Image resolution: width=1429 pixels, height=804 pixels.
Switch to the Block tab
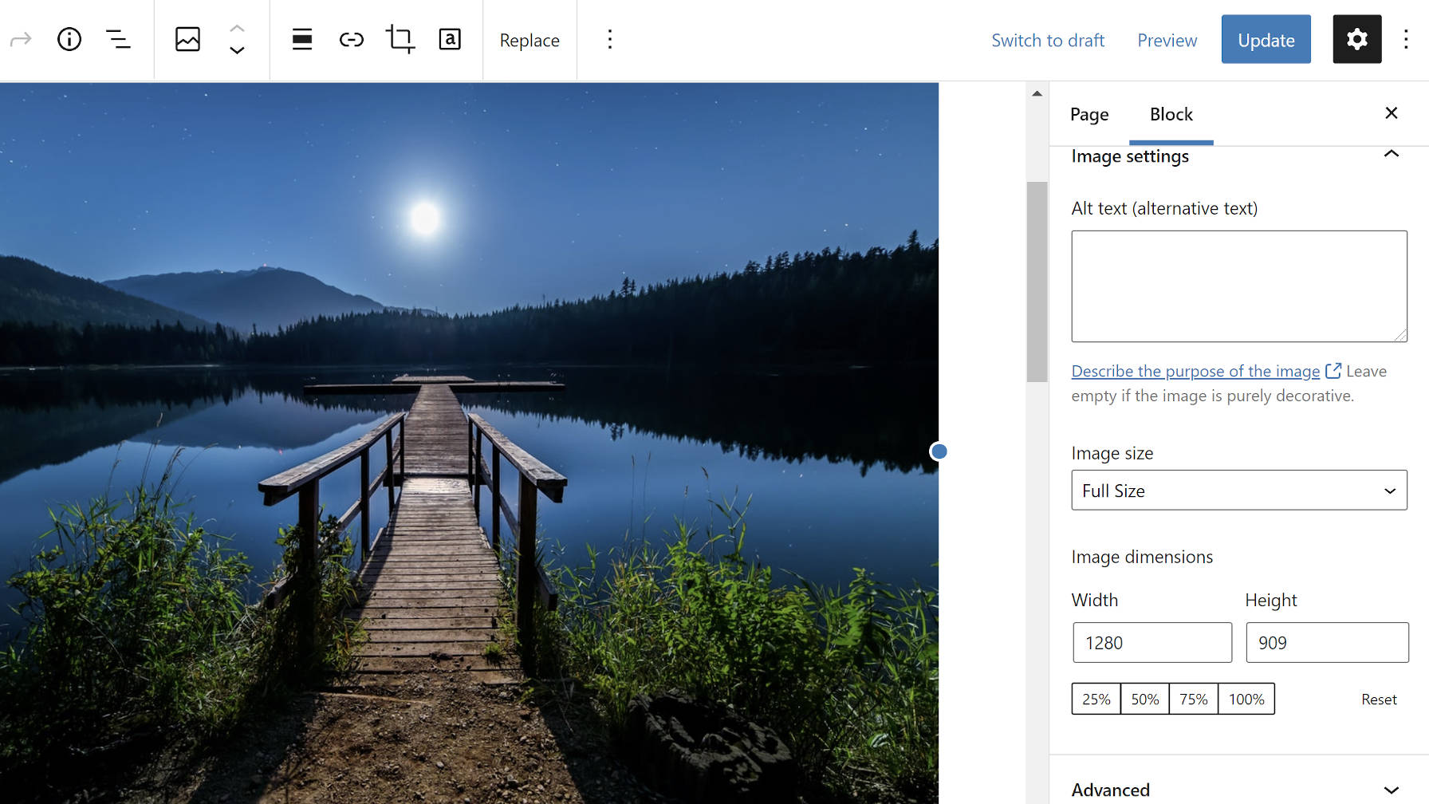(x=1171, y=114)
